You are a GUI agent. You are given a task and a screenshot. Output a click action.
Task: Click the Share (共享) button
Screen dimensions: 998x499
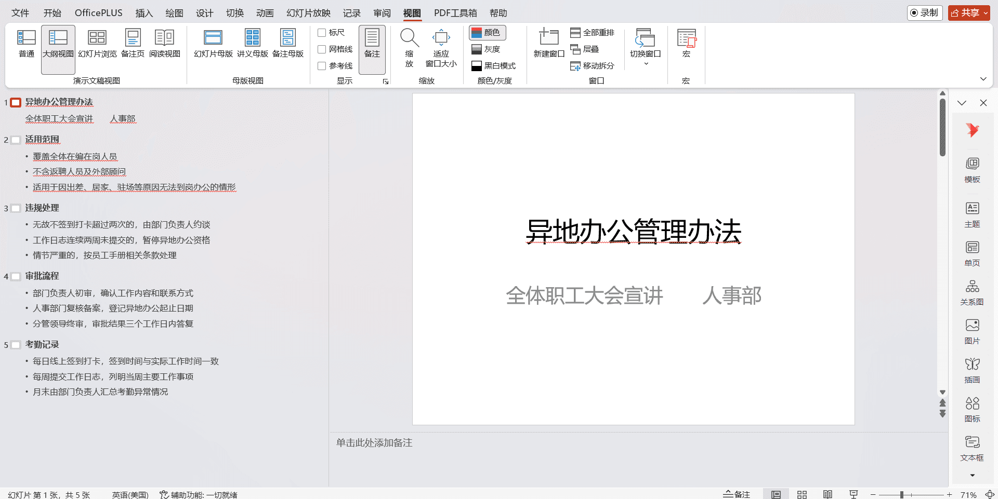pyautogui.click(x=965, y=13)
